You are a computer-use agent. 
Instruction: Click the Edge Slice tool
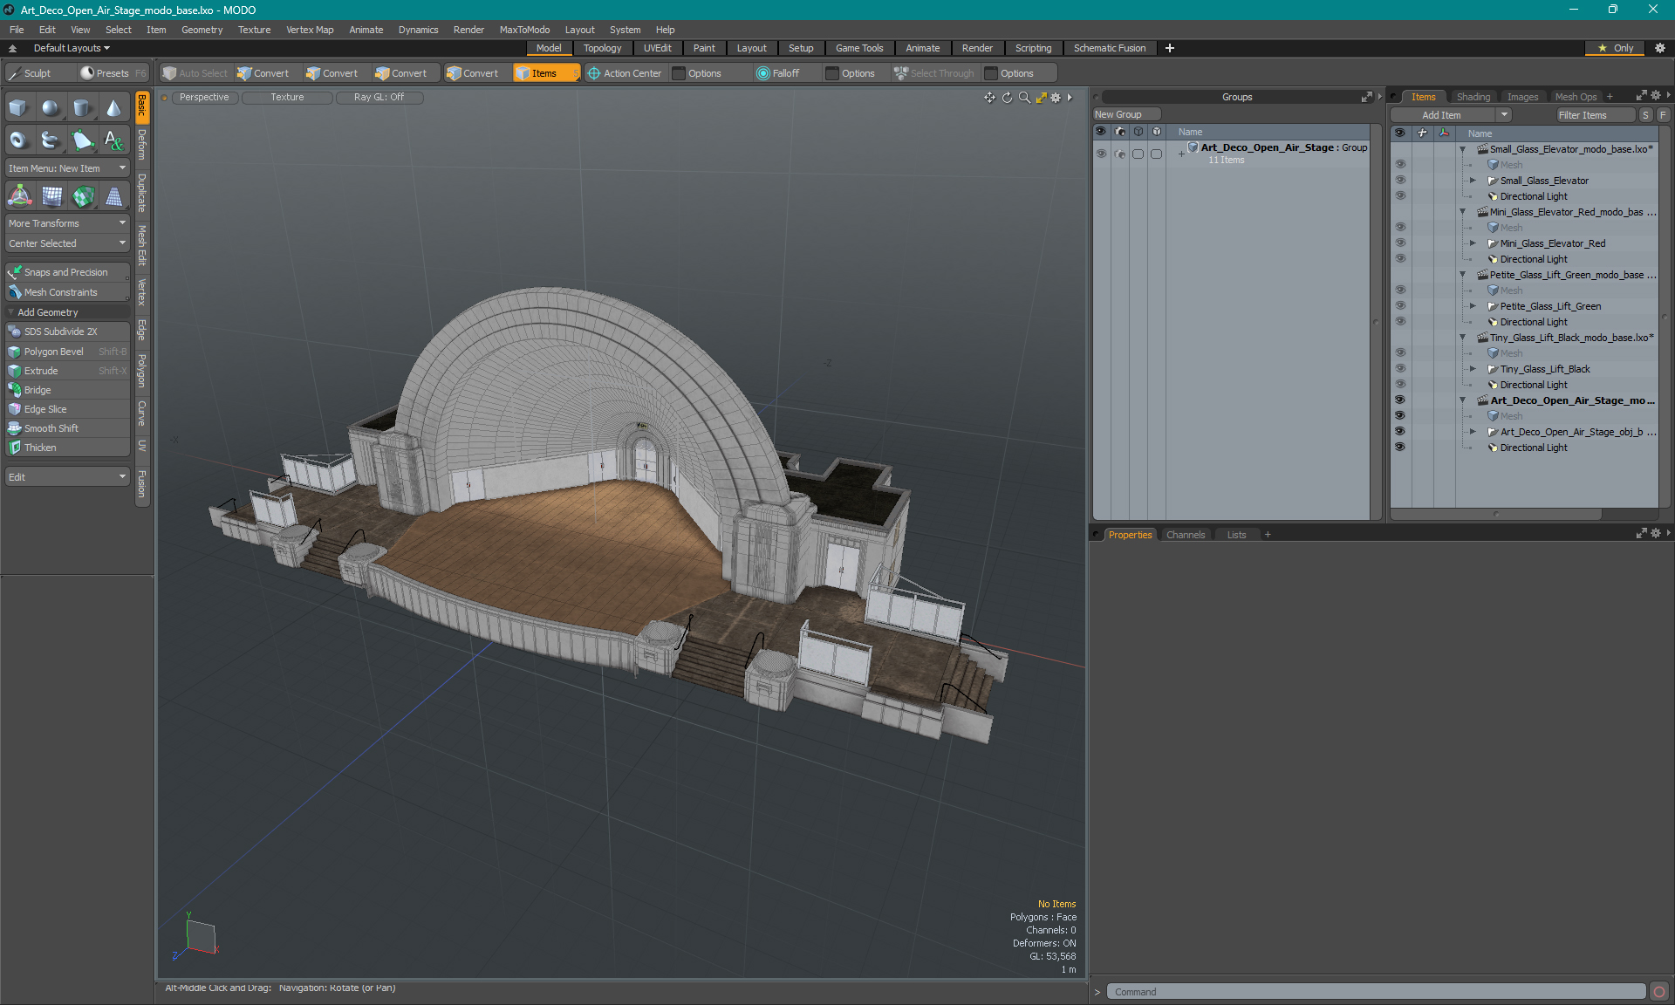click(67, 409)
